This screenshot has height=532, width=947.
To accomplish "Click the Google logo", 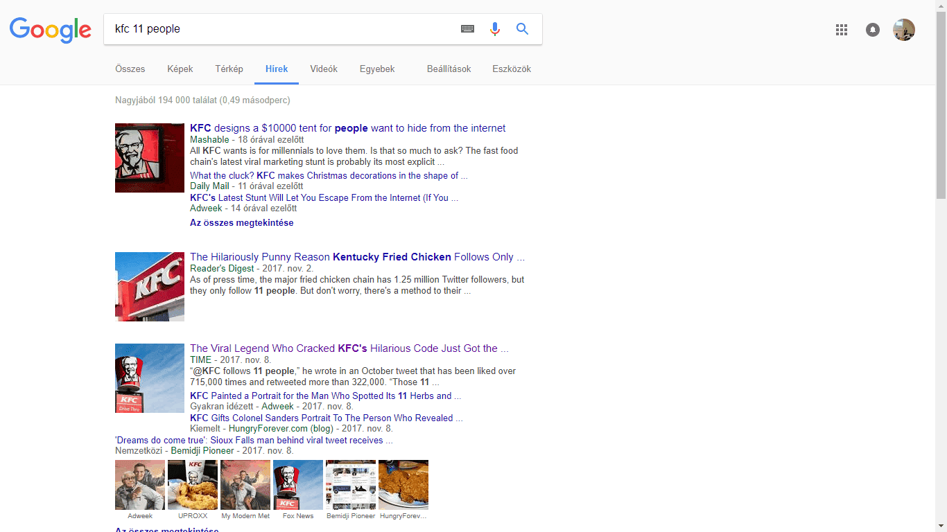I will (x=51, y=30).
